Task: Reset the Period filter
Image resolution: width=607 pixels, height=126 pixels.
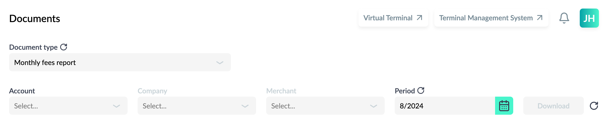Action: 421,90
